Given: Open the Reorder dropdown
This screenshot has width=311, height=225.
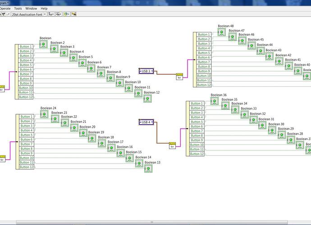Looking at the screenshot, I should pos(66,14).
